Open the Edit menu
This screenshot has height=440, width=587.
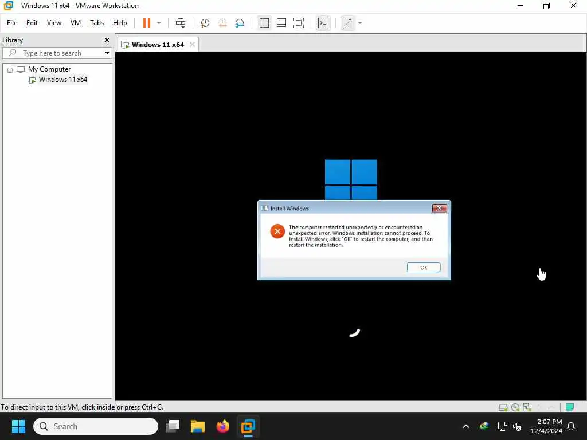[x=32, y=23]
